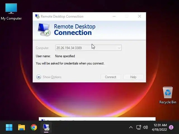179x134 pixels.
Task: Click the Remote Desktop title bar icon
Action: pos(37,16)
